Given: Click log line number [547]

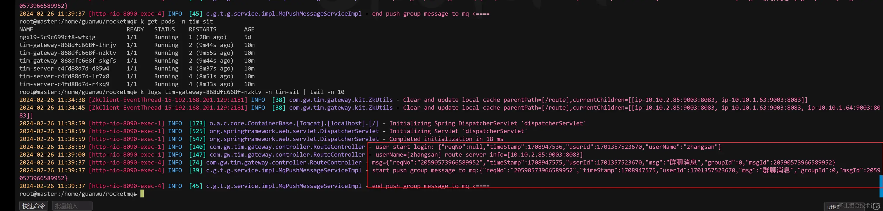Looking at the screenshot, I should (x=197, y=139).
